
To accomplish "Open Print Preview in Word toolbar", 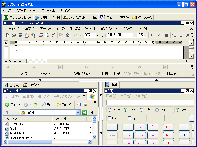I will coord(47,35).
